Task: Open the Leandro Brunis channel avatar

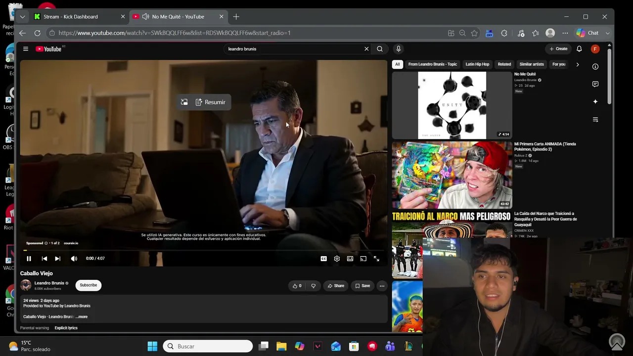Action: (x=26, y=285)
